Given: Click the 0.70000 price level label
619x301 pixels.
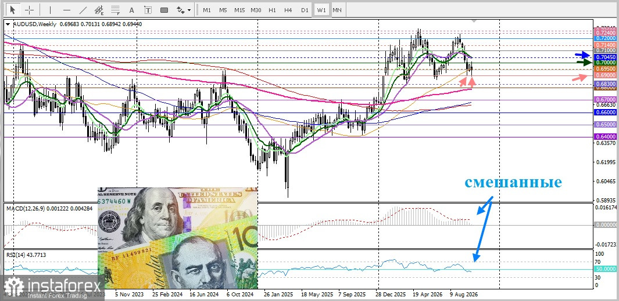Looking at the screenshot, I should pyautogui.click(x=605, y=63).
